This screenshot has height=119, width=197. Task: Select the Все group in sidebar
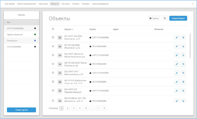click(x=22, y=22)
